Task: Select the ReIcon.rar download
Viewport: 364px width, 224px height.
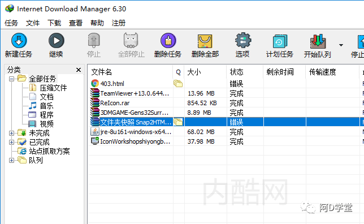Action: tap(226, 103)
